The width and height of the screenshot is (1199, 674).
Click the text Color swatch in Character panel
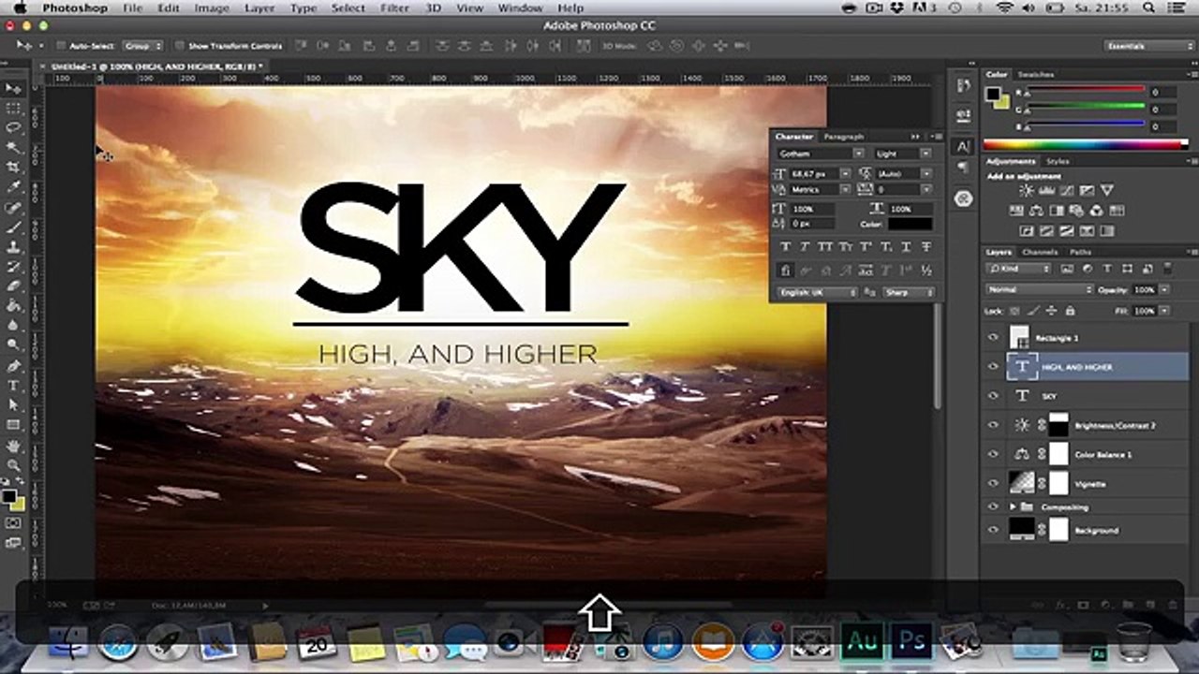coord(910,225)
